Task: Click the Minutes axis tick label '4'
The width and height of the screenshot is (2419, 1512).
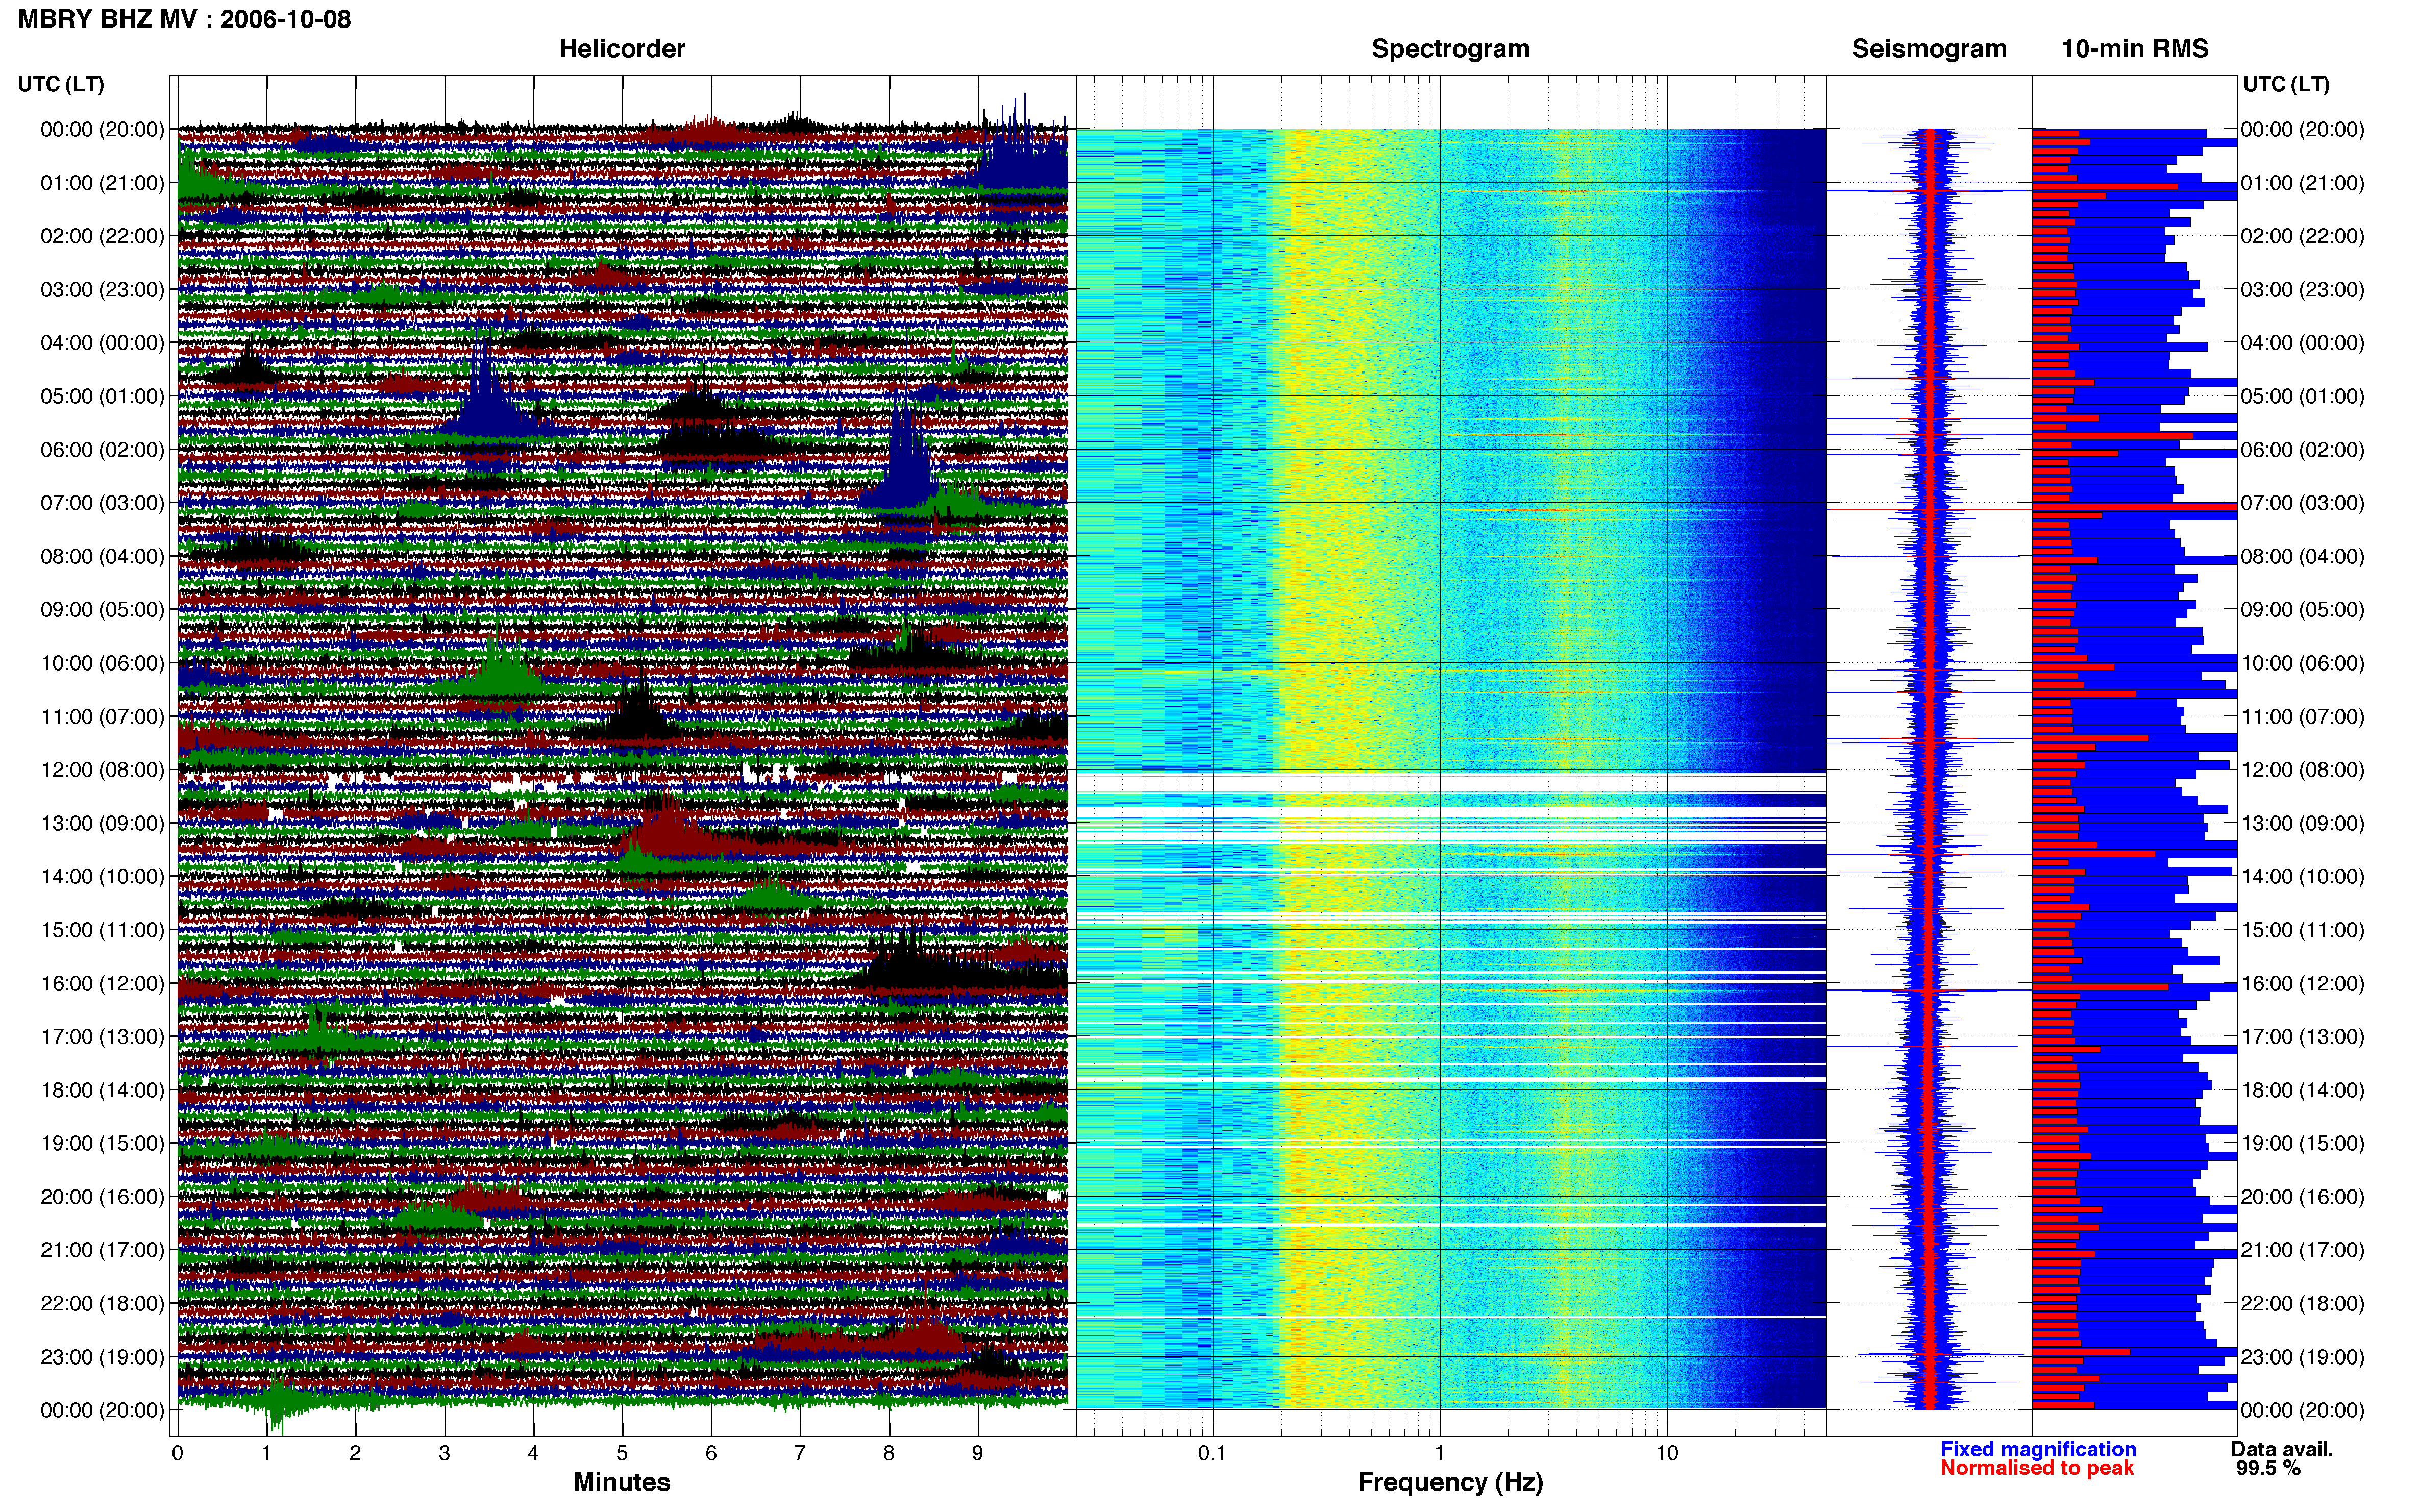Action: (x=533, y=1453)
